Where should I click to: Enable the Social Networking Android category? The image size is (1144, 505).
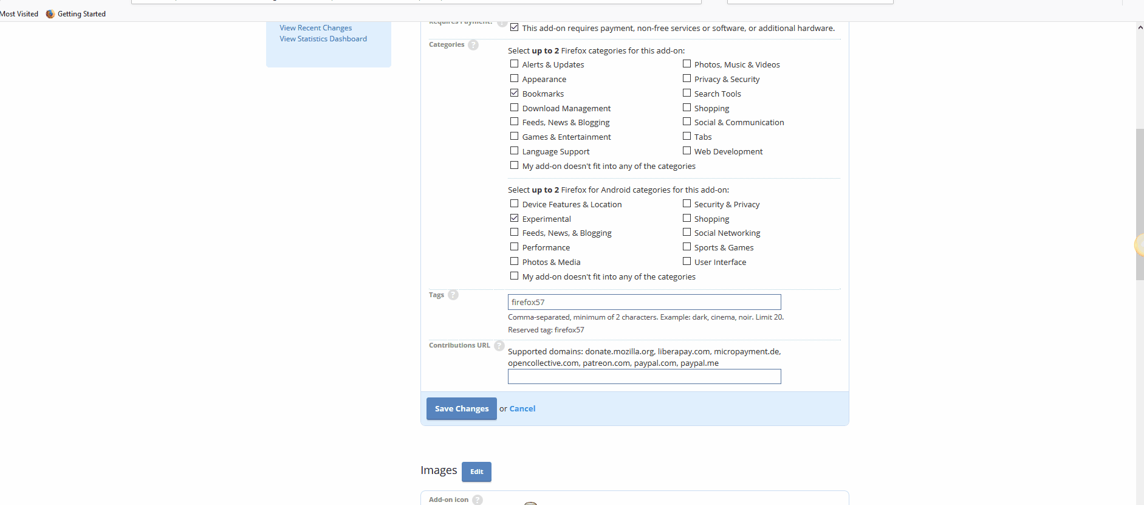click(687, 232)
